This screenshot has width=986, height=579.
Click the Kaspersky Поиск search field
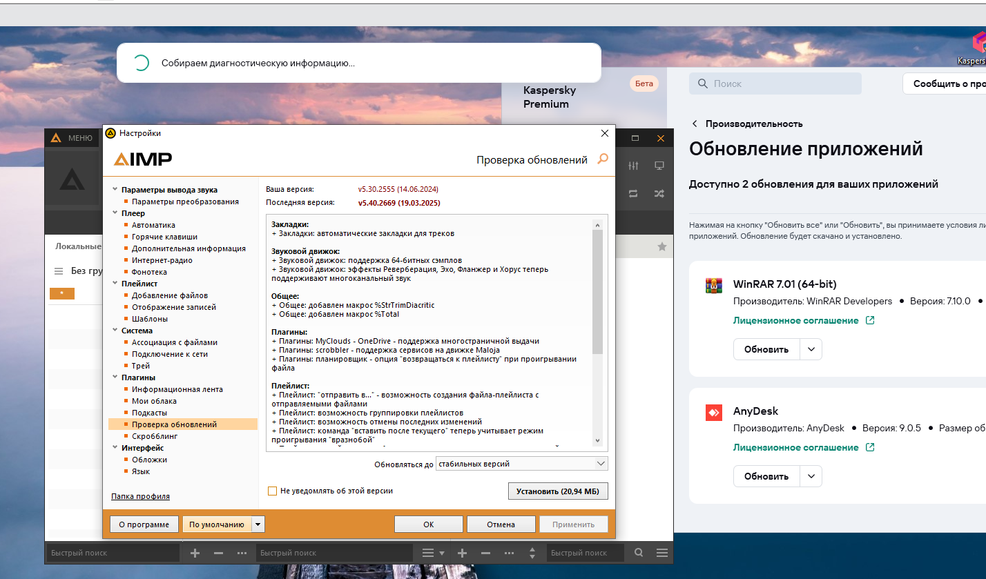point(775,84)
